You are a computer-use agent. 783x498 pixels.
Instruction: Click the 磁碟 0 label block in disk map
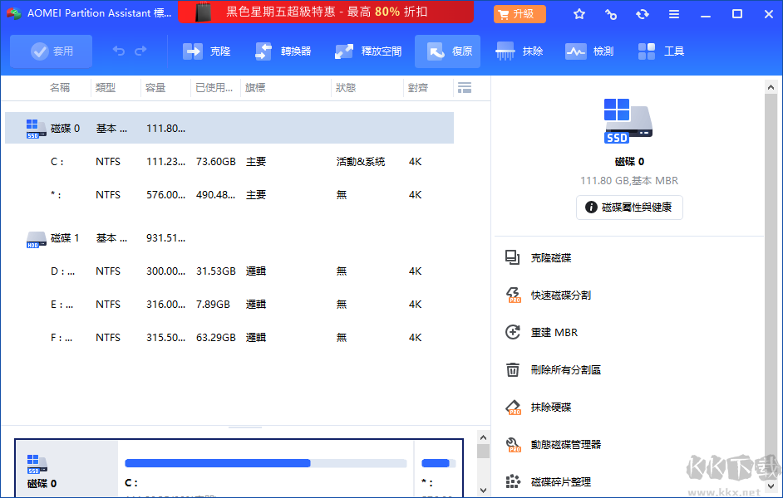tap(66, 469)
